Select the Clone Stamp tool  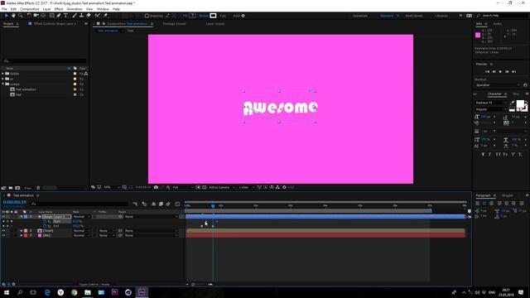[x=81, y=16]
